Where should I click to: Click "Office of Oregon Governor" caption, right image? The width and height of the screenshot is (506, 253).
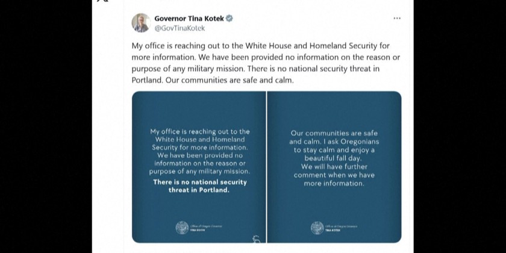click(x=340, y=225)
